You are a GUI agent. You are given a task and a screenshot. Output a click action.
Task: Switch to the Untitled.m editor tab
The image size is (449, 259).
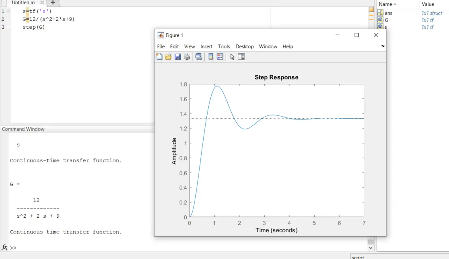[x=23, y=3]
